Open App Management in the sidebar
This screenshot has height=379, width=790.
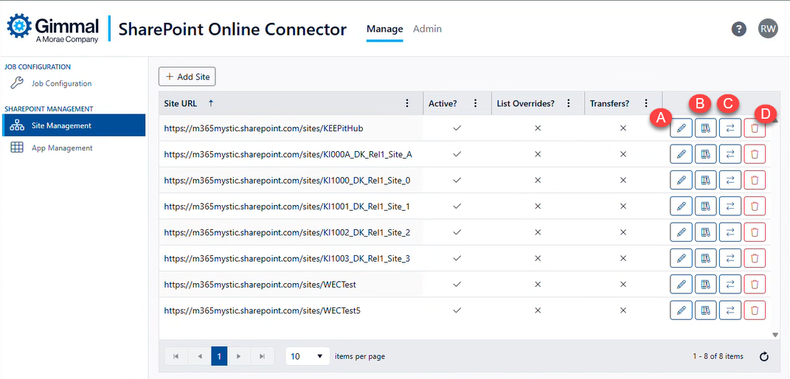click(x=62, y=148)
